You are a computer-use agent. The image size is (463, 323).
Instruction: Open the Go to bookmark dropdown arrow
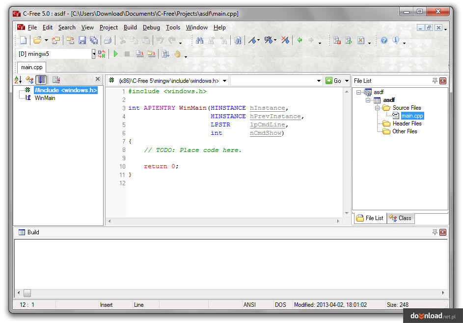pyautogui.click(x=275, y=40)
